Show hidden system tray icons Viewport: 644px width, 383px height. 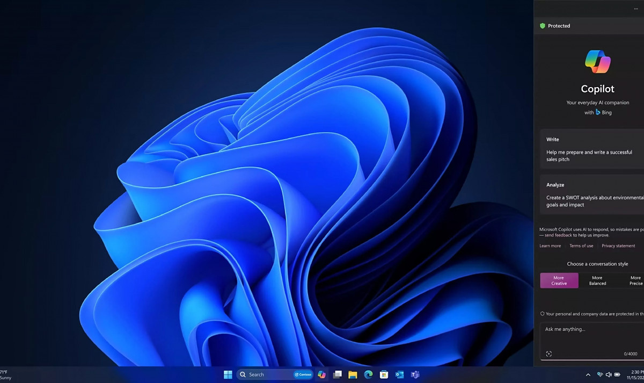click(588, 374)
